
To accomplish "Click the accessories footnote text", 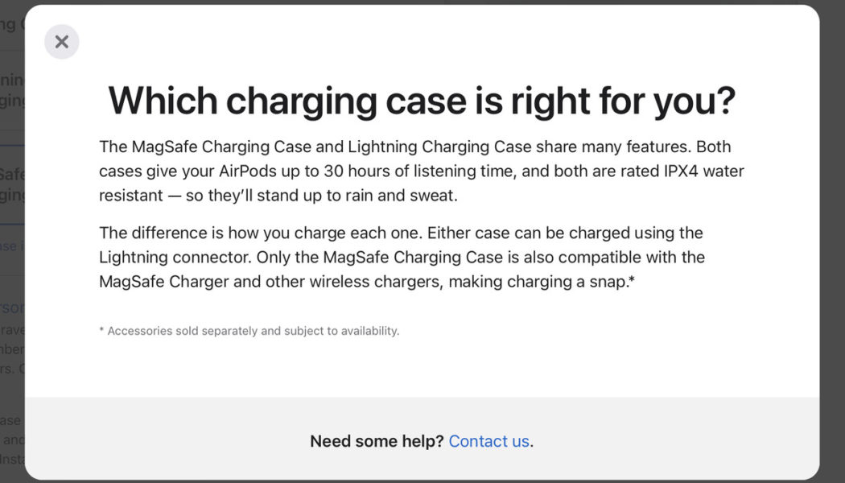I will coord(249,330).
